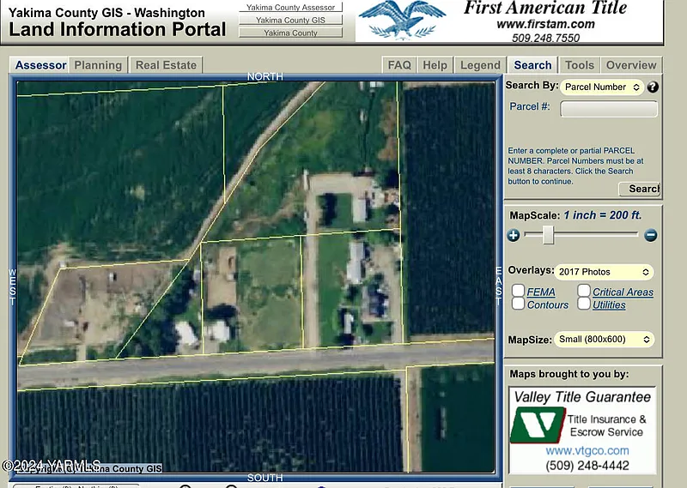Open the search help question mark icon

click(x=653, y=87)
